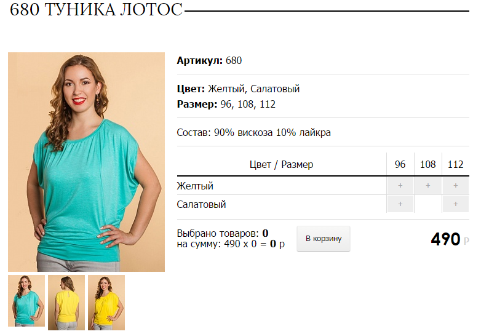
Task: Show the yellow tunic back view thumbnail
Action: click(x=66, y=303)
